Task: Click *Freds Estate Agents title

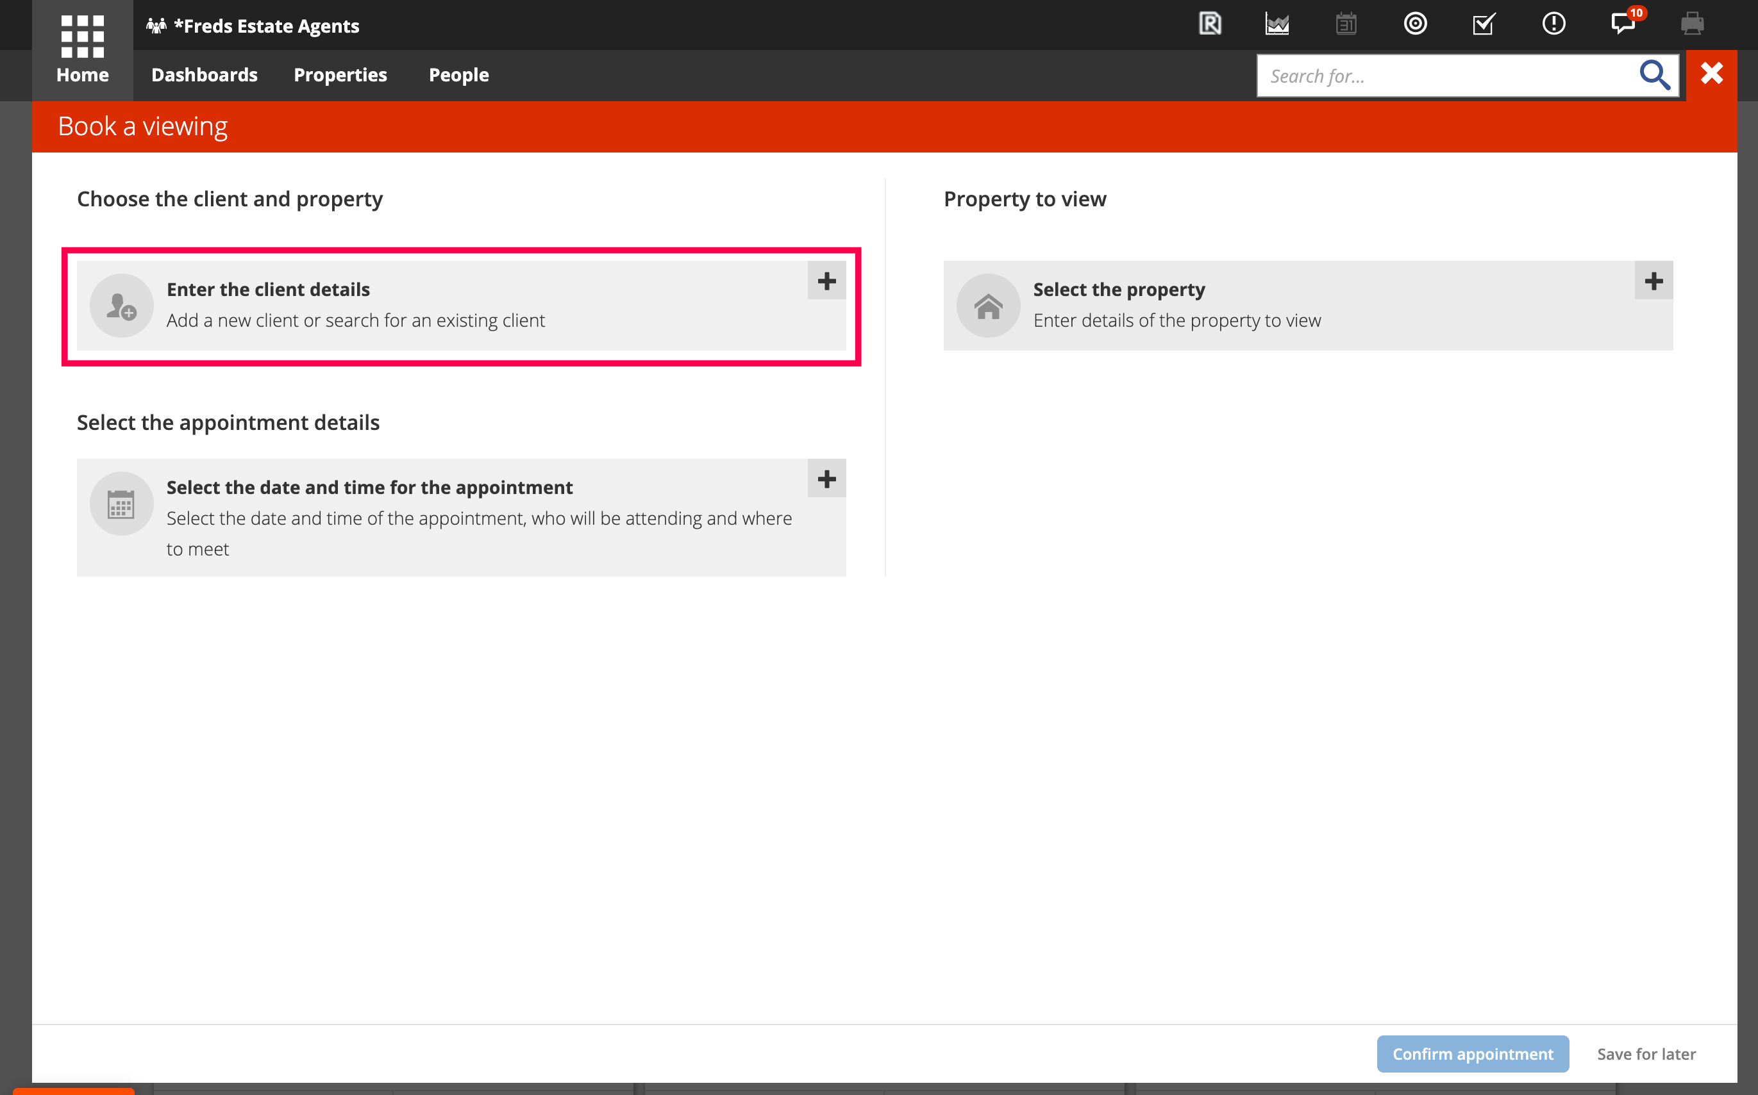Action: (x=266, y=26)
